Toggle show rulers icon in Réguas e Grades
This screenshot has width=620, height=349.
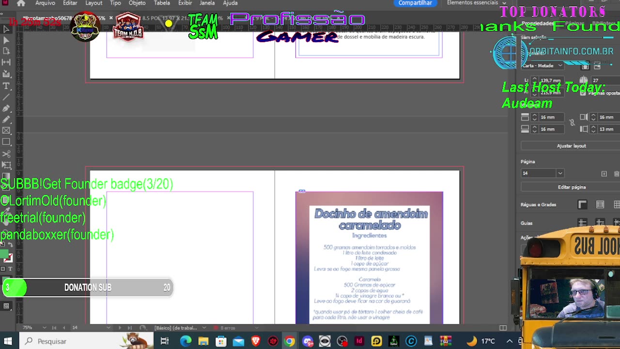582,205
